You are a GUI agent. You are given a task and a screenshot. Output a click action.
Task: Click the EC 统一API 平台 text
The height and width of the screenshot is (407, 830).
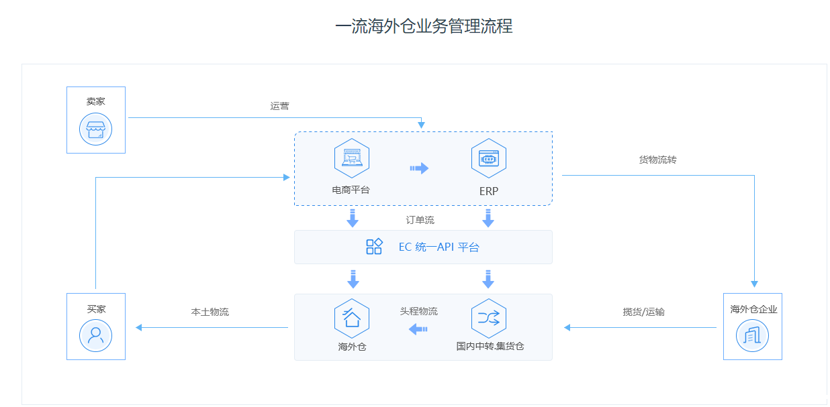pos(439,247)
